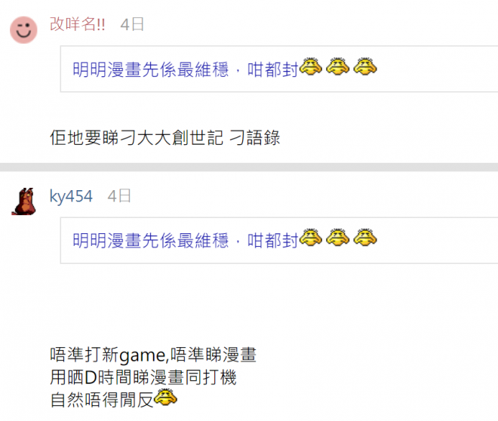Click quoted text 明明漫畫先係最維穩 in ky454's post

(151, 241)
